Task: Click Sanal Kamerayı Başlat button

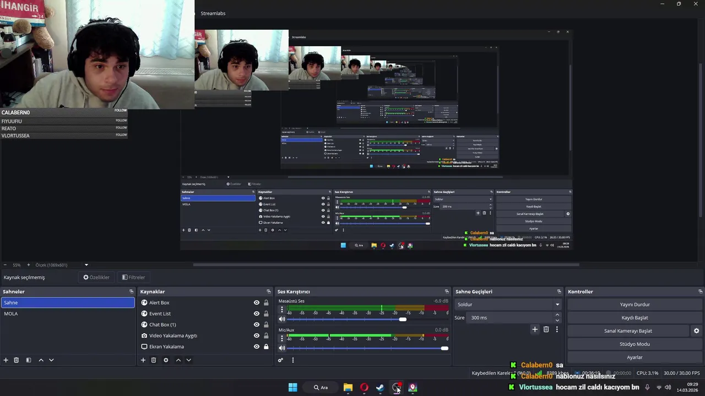Action: point(628,331)
